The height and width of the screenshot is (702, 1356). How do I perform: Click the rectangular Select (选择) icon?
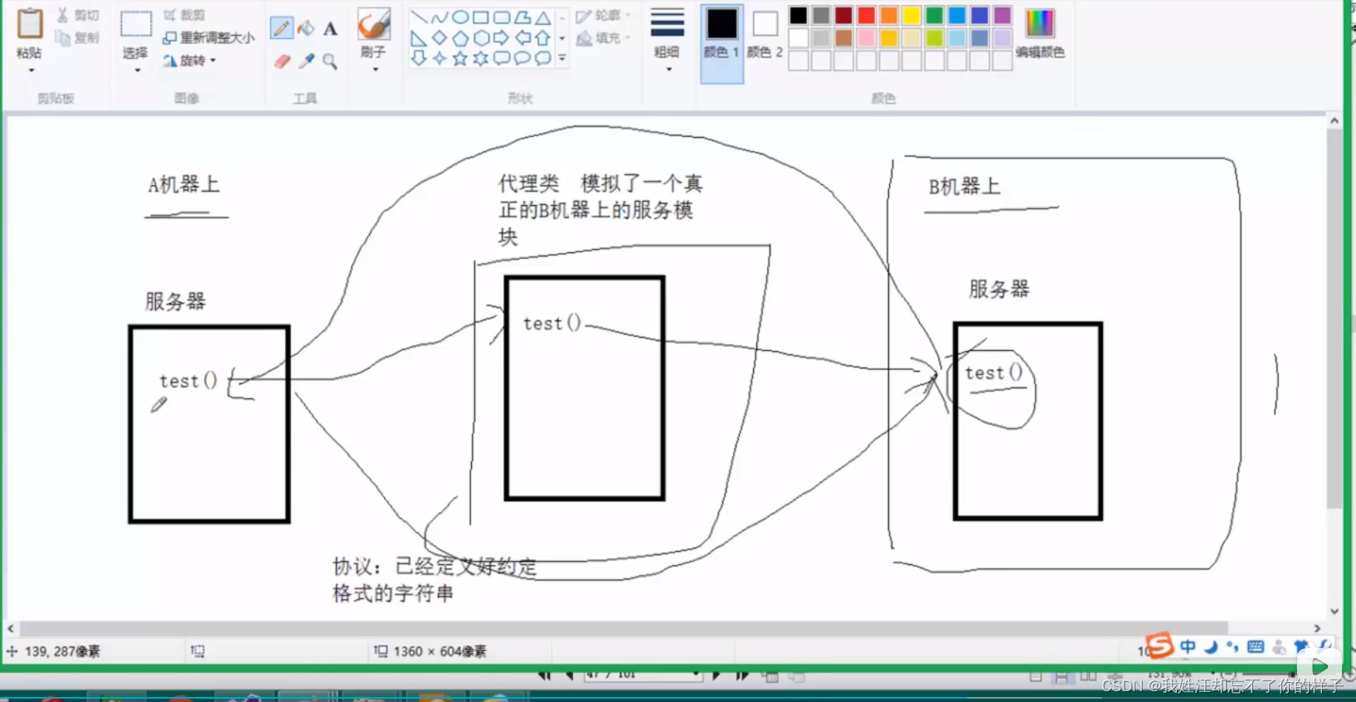pyautogui.click(x=136, y=24)
